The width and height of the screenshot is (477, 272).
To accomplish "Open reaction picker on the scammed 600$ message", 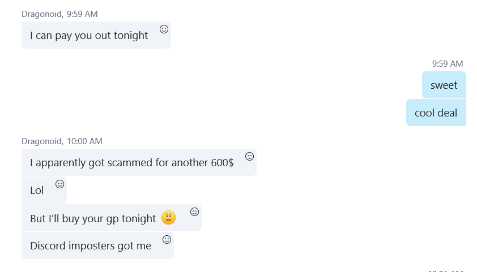I will [249, 157].
